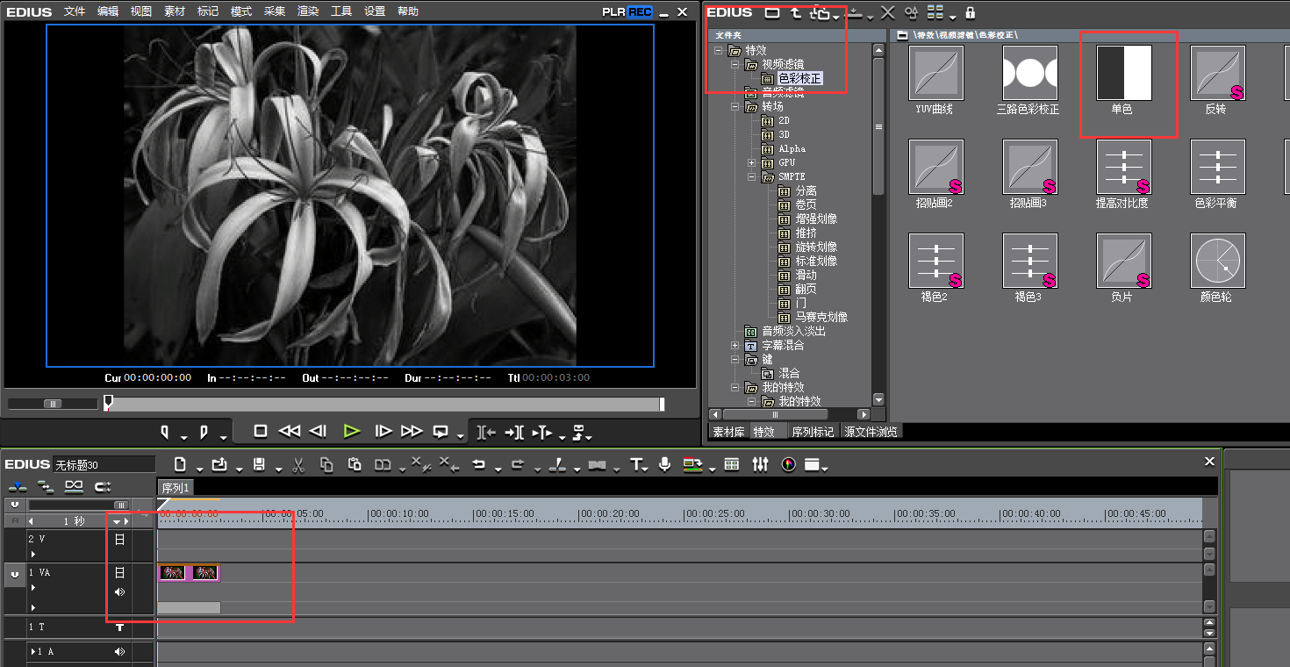Set the In point marker
The height and width of the screenshot is (667, 1290).
click(164, 432)
